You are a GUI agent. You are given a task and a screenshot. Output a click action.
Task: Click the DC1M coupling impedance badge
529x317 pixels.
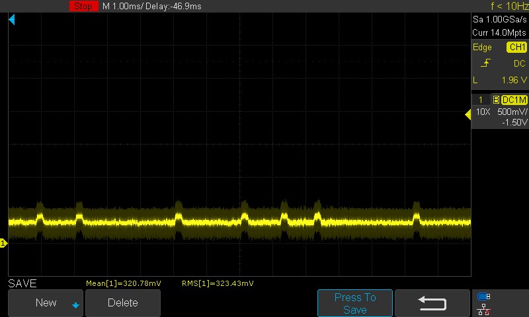[x=514, y=100]
